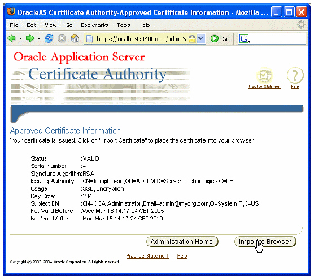Click the Subject DN CN=OCA Administrator value
Image resolution: width=314 pixels, height=279 pixels.
171,203
